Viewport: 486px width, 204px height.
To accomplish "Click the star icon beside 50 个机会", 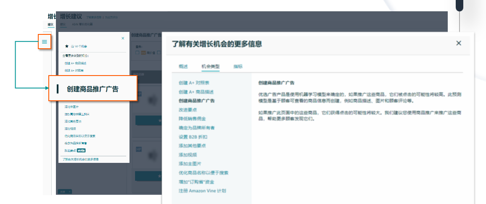I will (66, 46).
